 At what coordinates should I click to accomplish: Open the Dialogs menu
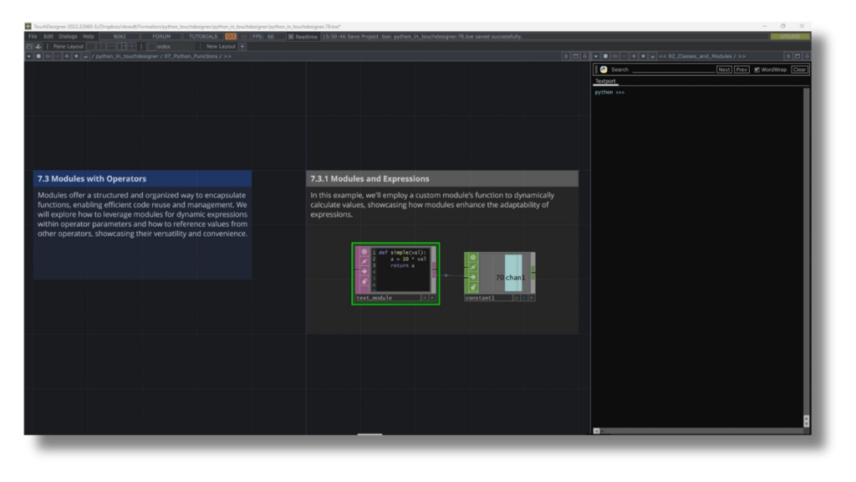coord(68,37)
